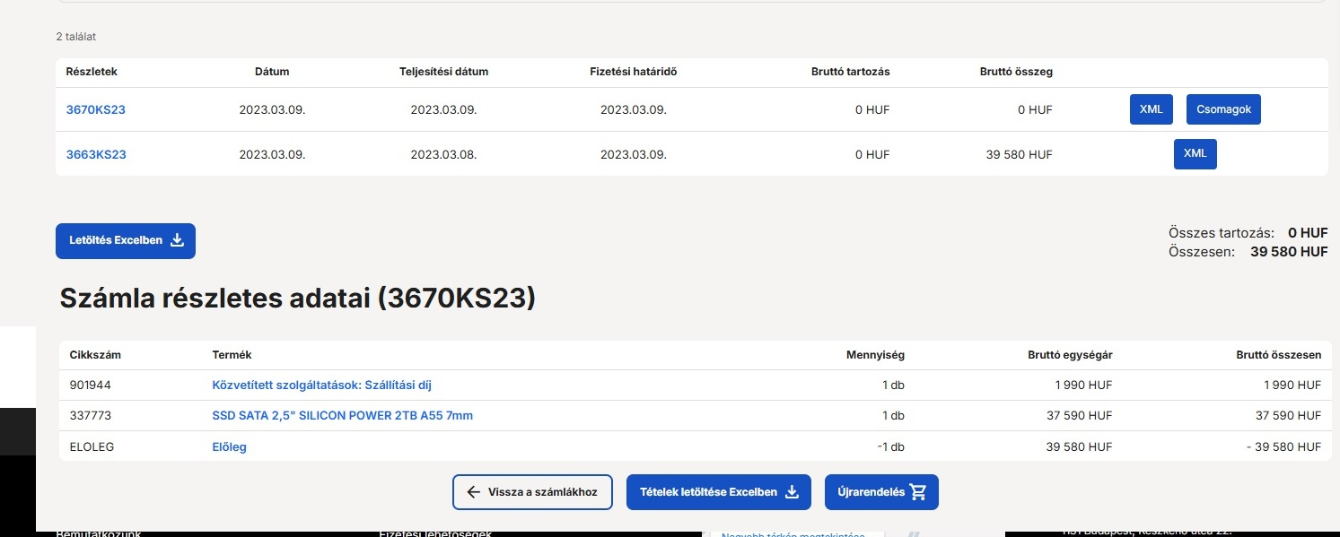Open the XML for invoice 3670KS23
1340x537 pixels.
pos(1151,109)
